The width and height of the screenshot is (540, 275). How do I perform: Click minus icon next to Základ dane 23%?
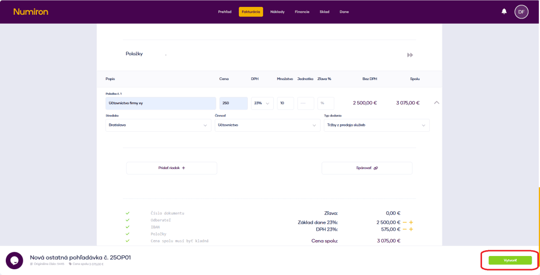coord(404,222)
